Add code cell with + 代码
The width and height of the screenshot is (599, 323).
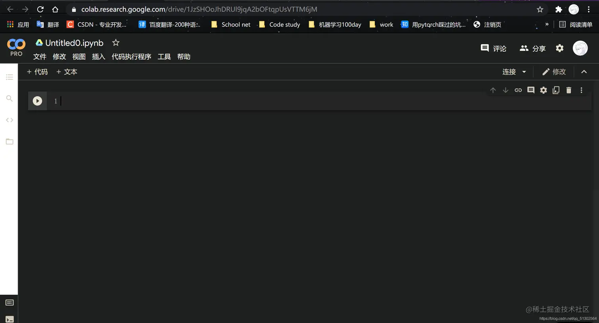tap(37, 72)
